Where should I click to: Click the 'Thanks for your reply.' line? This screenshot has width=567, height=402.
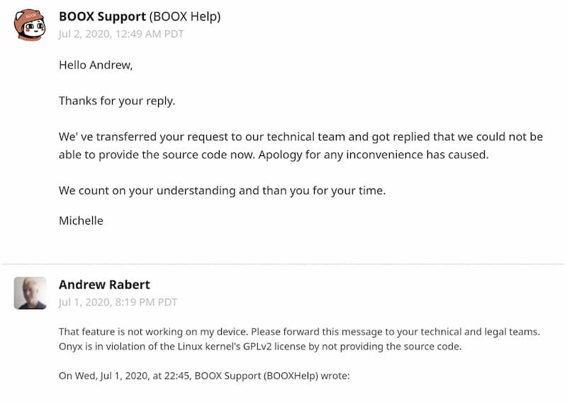tap(117, 101)
